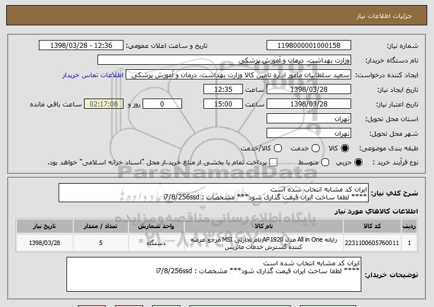Click the تاریخ اعتبار نیاز date field
434x307 pixels.
(x=309, y=104)
